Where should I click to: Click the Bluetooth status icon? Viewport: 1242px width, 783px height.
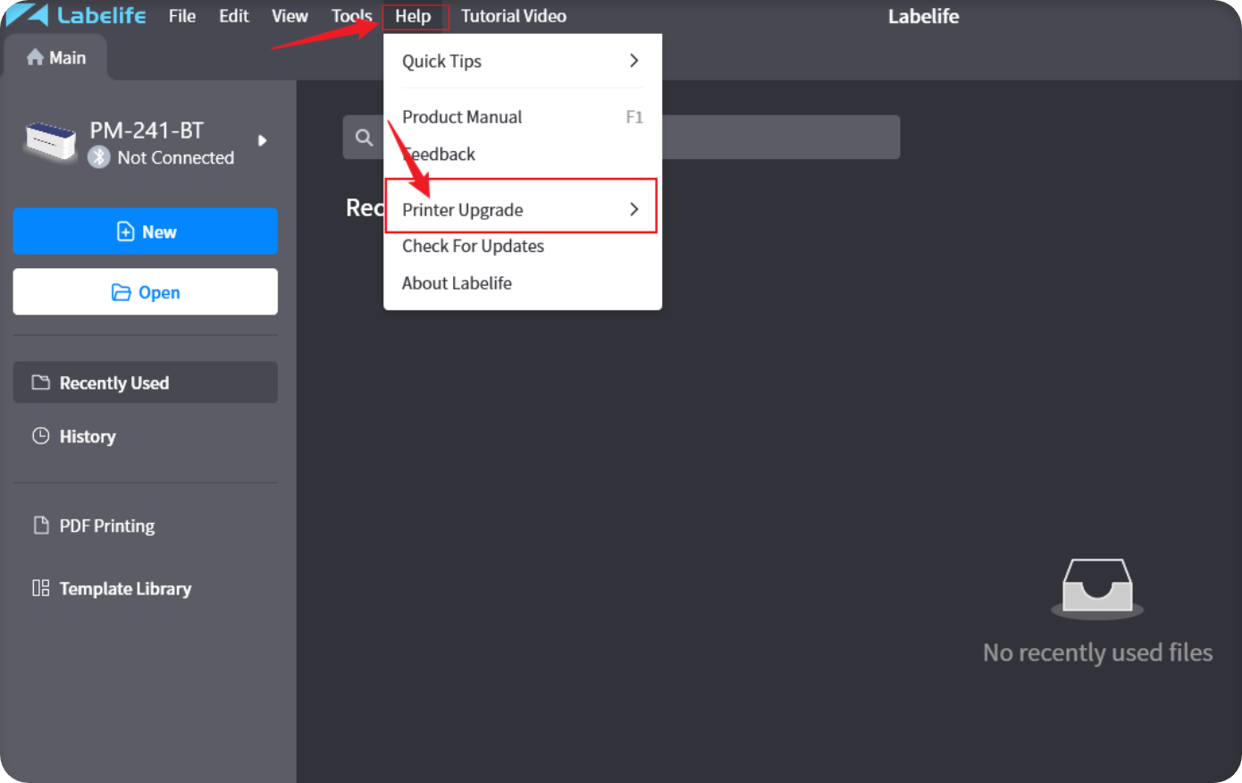(99, 157)
